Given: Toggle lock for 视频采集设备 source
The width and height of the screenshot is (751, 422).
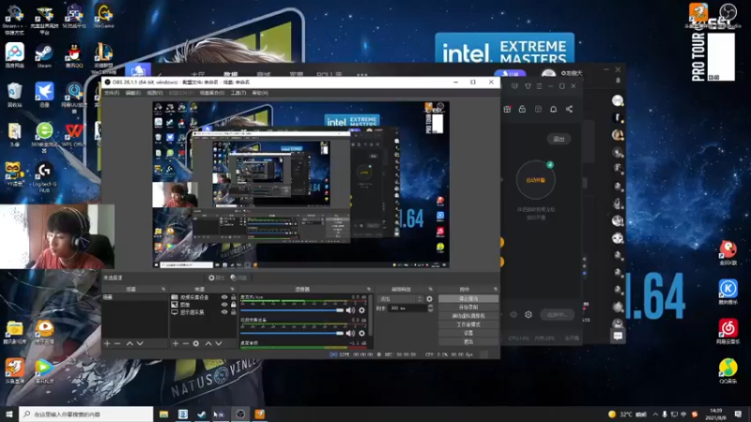Looking at the screenshot, I should pyautogui.click(x=233, y=297).
